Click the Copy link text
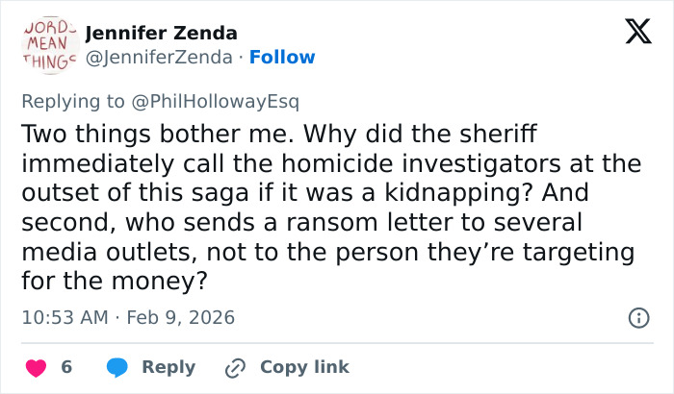This screenshot has width=674, height=394. [304, 367]
